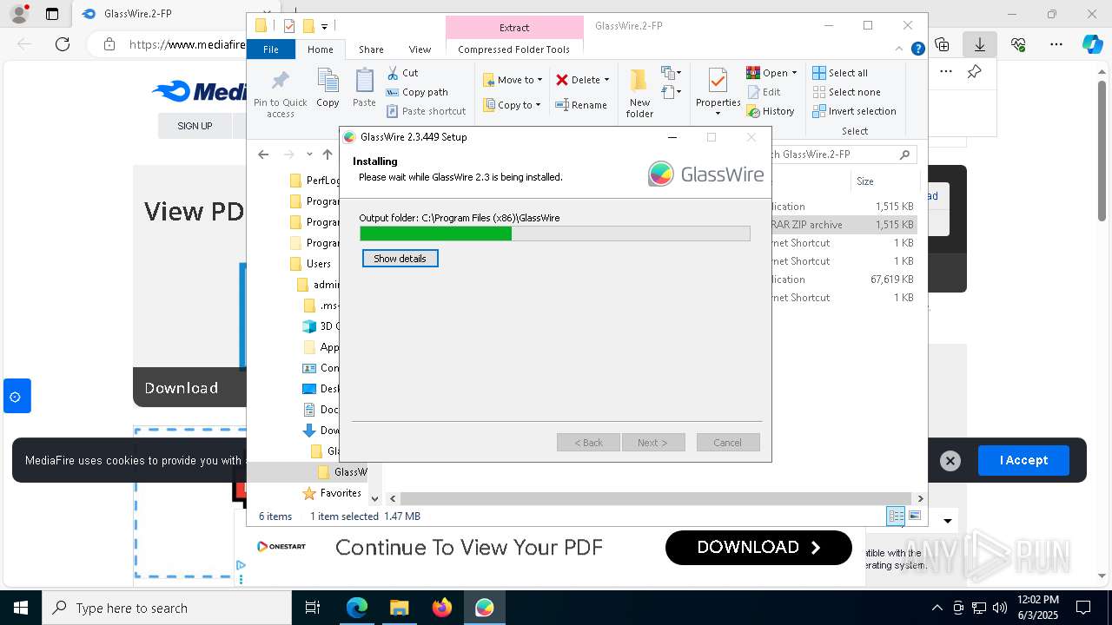Click taskbar search box
The image size is (1112, 625).
pyautogui.click(x=167, y=608)
